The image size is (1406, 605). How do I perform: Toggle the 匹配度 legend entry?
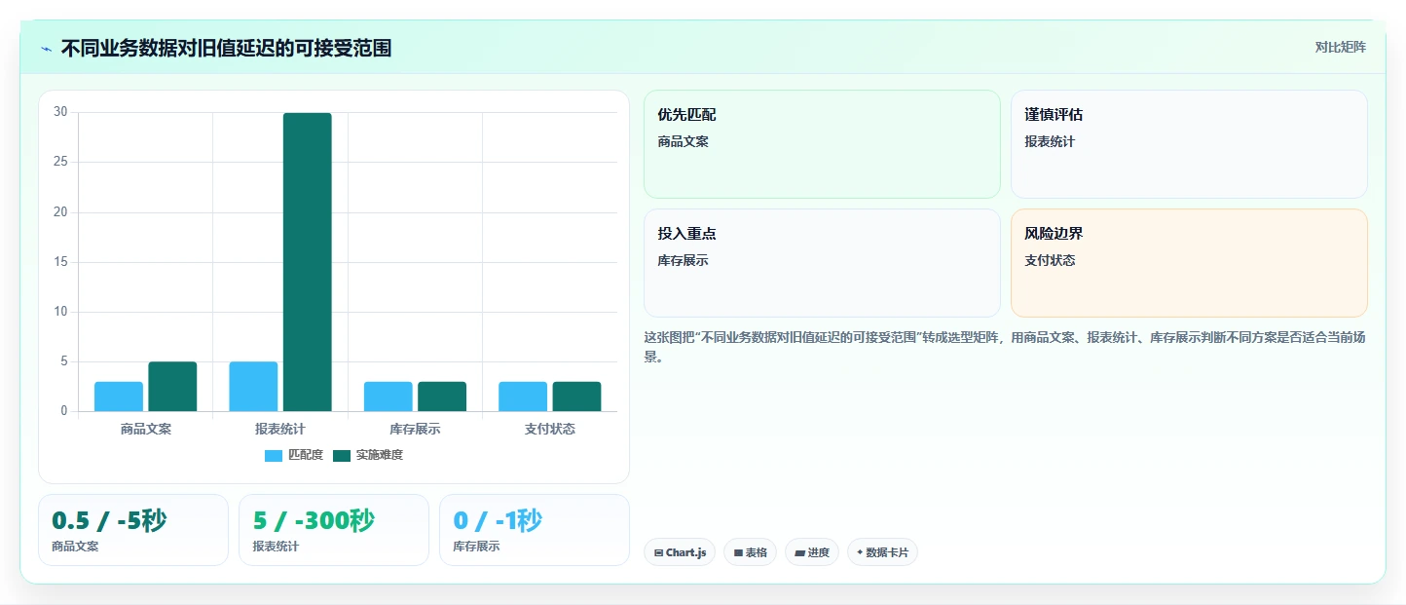[294, 455]
